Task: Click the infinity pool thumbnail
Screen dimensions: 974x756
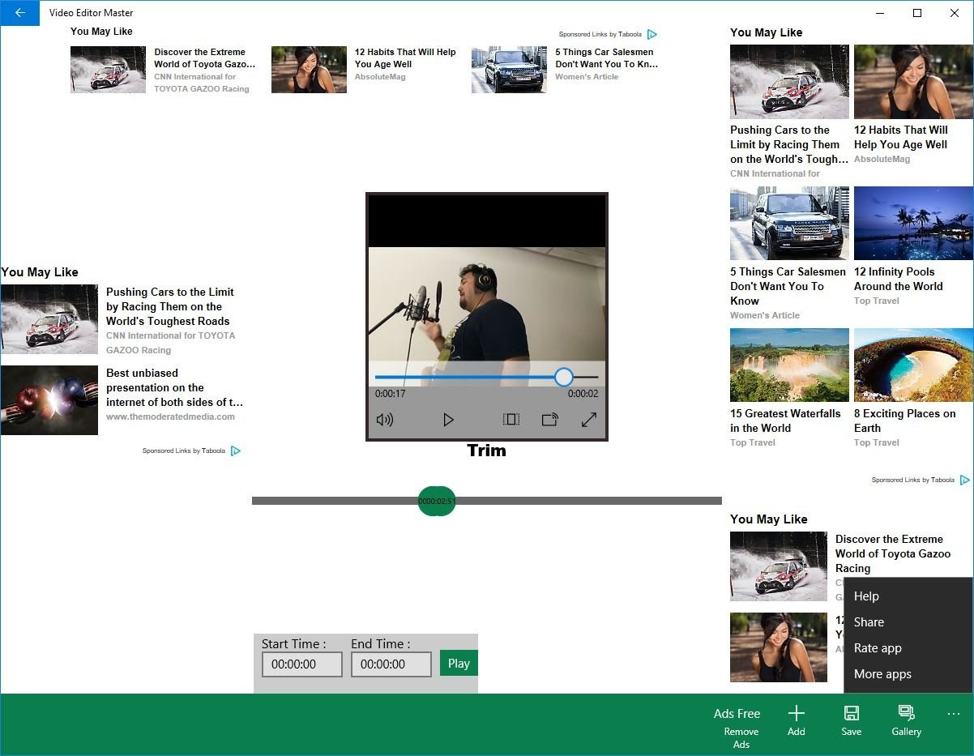Action: (913, 223)
